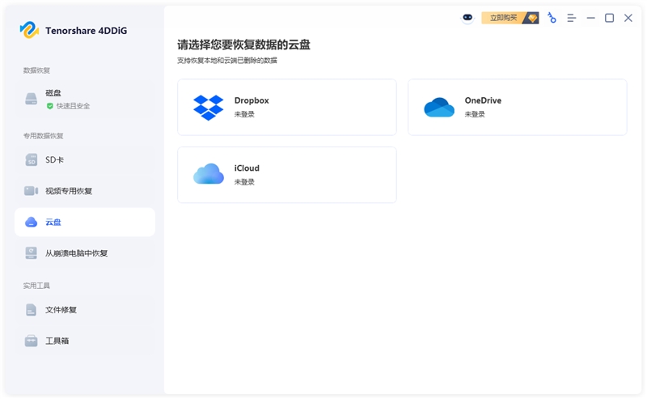Open the hamburger menu in title bar
The image size is (647, 399).
(571, 18)
